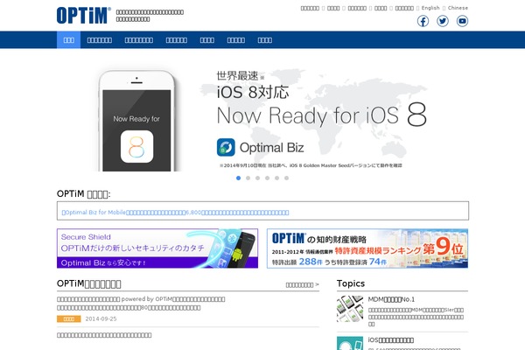Jump to the fifth carousel slide dot
This screenshot has height=350, width=525.
(x=276, y=178)
